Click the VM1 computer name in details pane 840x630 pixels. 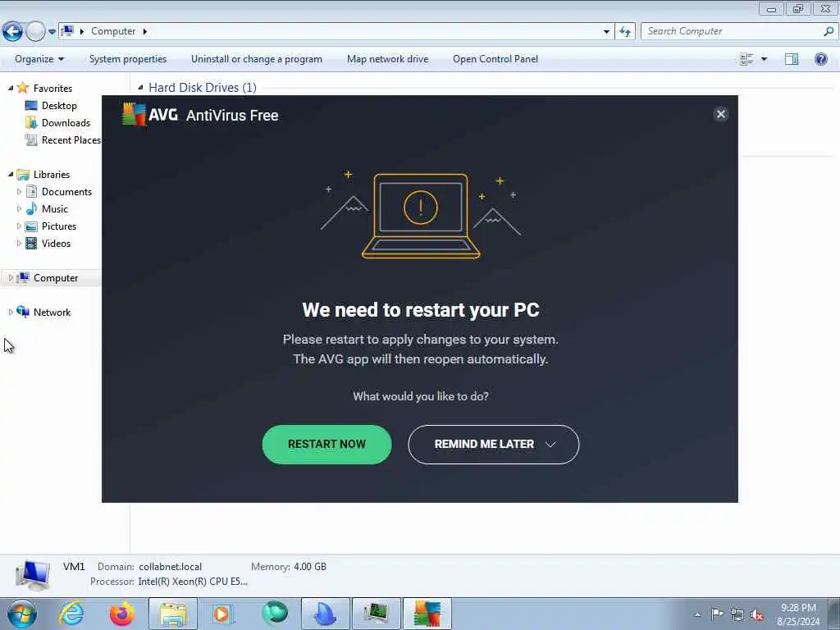74,566
